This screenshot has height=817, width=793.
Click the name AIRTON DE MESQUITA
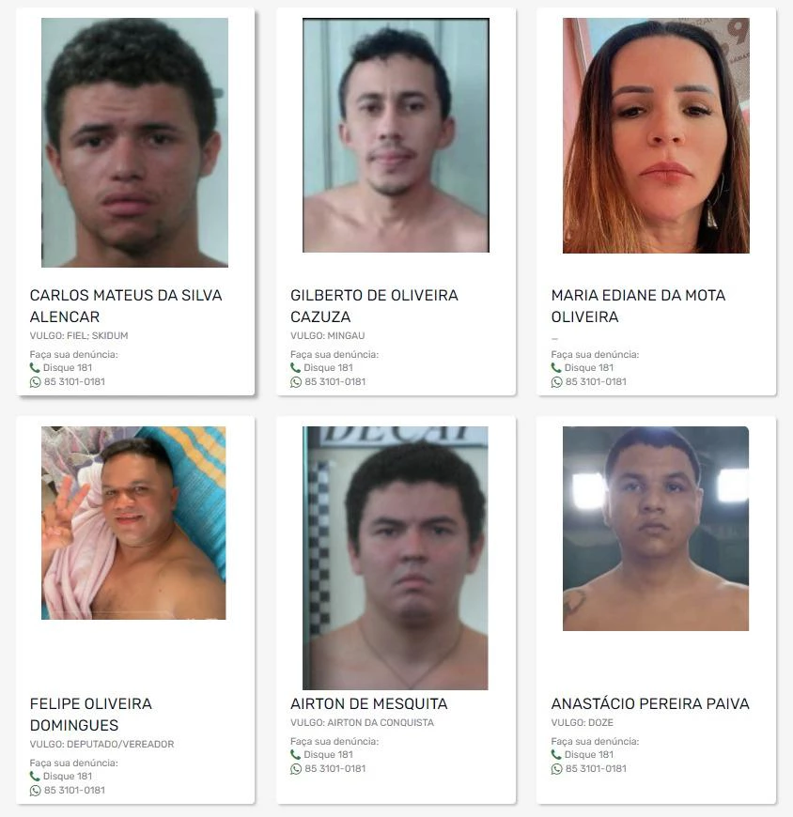click(x=368, y=704)
